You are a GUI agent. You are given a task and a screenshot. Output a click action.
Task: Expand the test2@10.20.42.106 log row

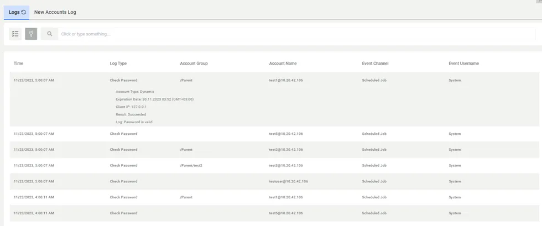pyautogui.click(x=274, y=150)
